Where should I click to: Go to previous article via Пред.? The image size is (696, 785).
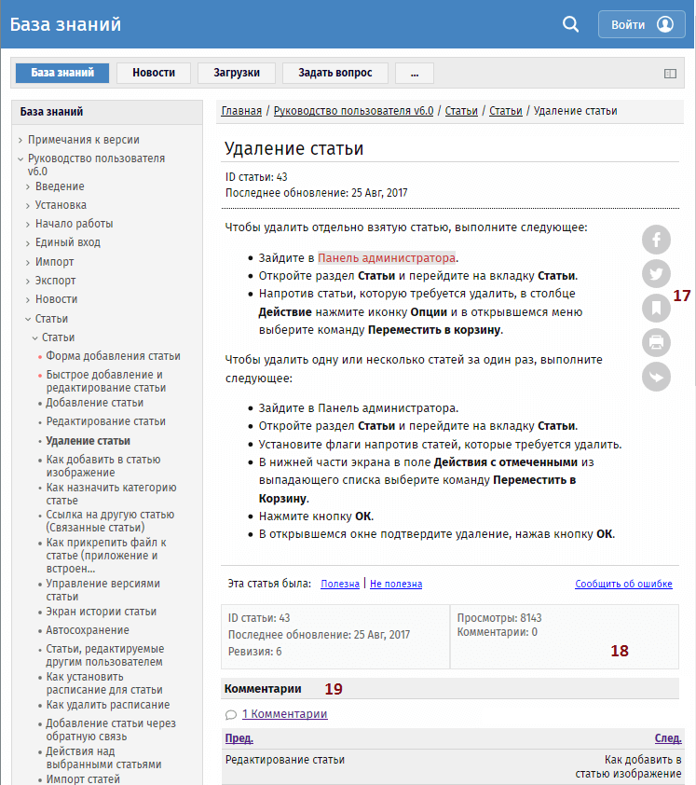239,738
